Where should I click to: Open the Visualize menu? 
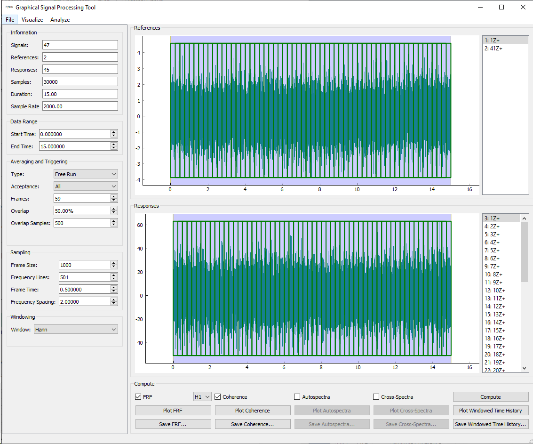32,20
